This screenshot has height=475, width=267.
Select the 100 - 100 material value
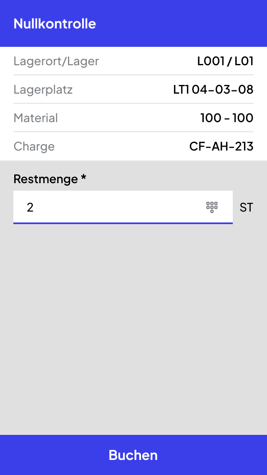227,118
